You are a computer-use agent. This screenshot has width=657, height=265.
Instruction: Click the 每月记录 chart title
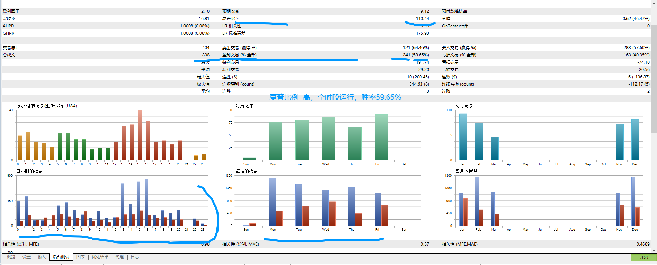(x=464, y=106)
